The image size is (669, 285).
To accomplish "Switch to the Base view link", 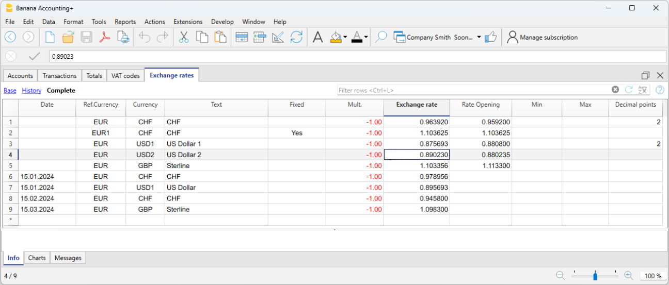I will (x=10, y=90).
